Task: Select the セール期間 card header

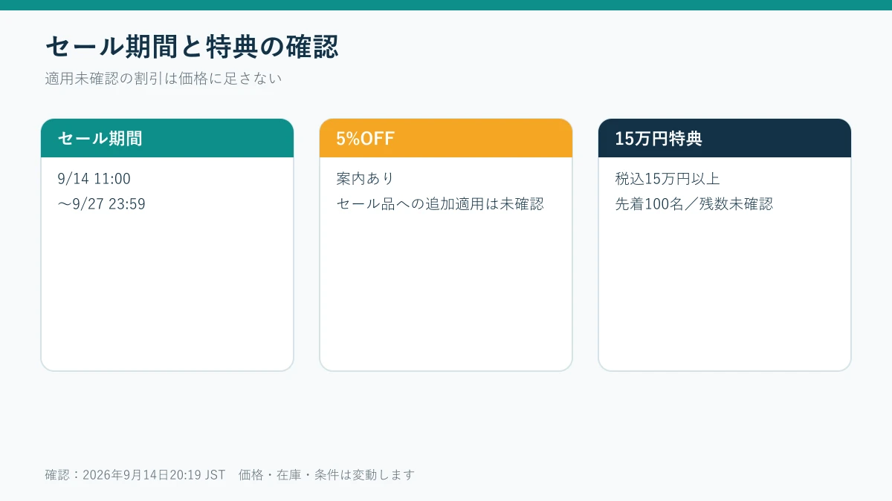Action: [x=167, y=138]
